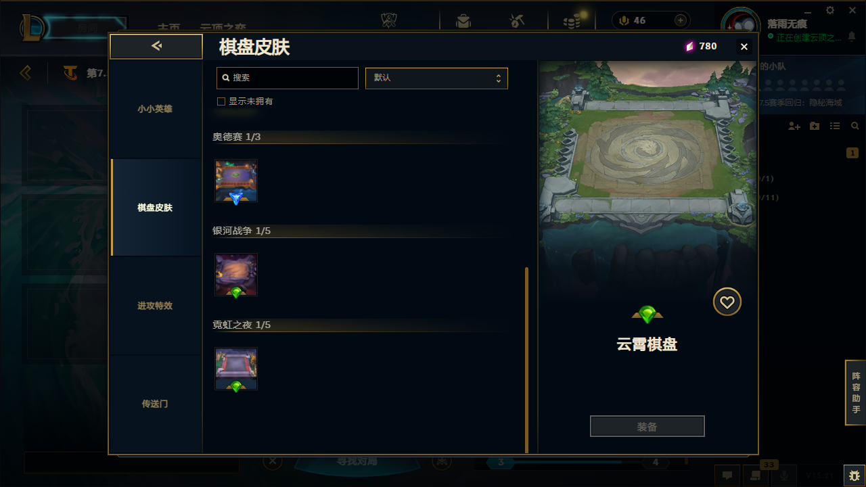Enable the 显示未拥有 checkbox

tap(221, 101)
